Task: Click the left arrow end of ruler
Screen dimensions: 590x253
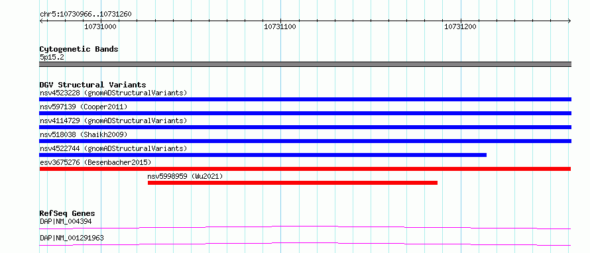Action: pos(41,21)
